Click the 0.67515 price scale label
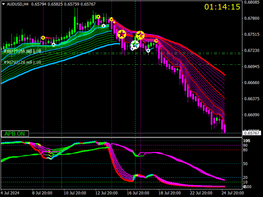Image resolution: width=263 pixels, height=197 pixels. pos(252,34)
